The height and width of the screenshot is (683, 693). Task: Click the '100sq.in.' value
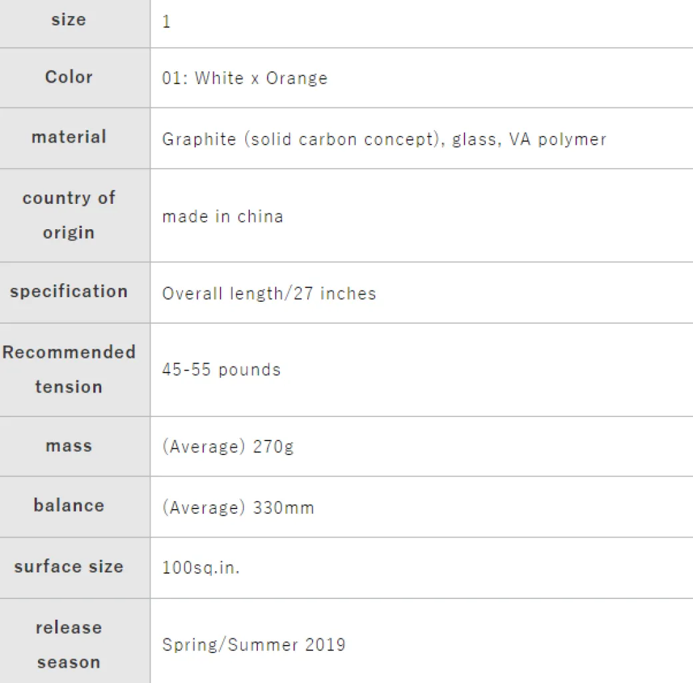[x=201, y=568]
